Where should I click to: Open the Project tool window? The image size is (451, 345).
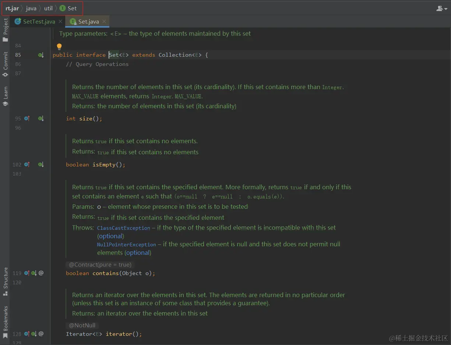click(5, 30)
